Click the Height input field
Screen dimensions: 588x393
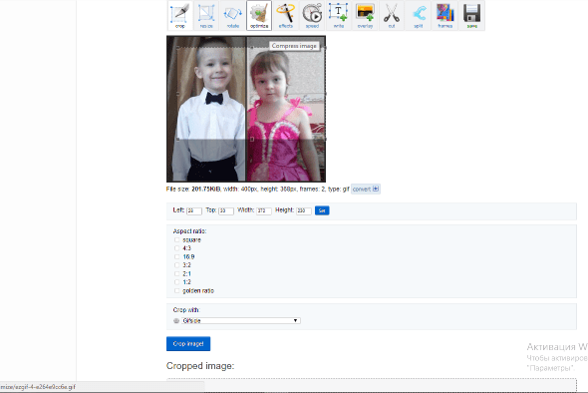point(304,210)
